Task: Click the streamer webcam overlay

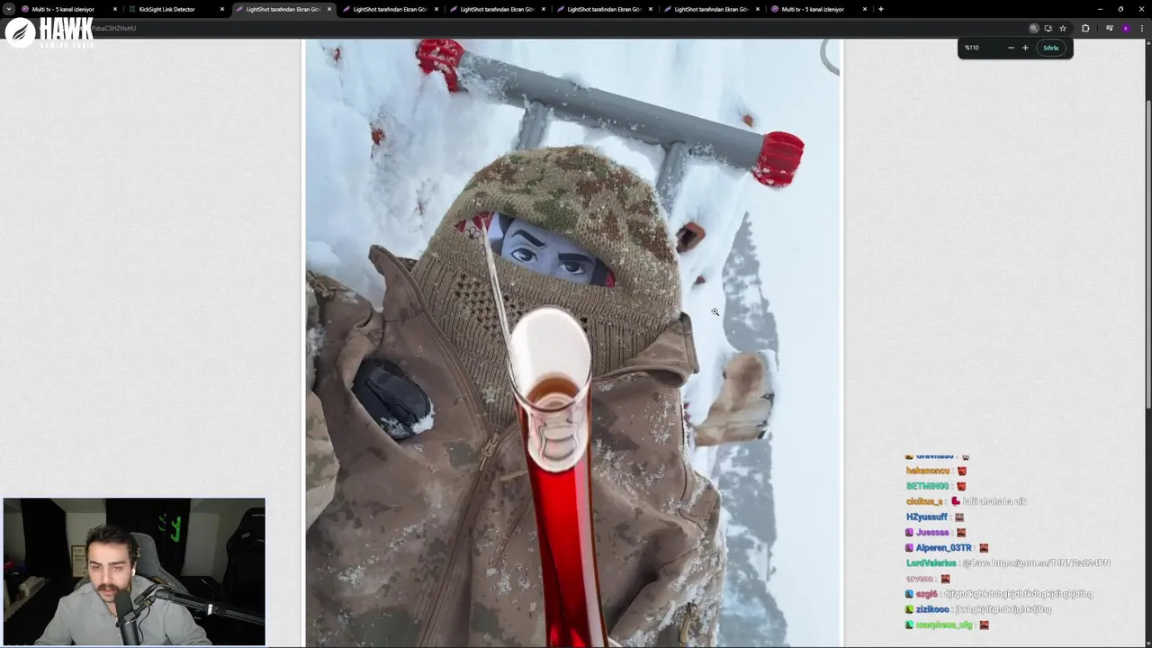Action: pos(134,571)
